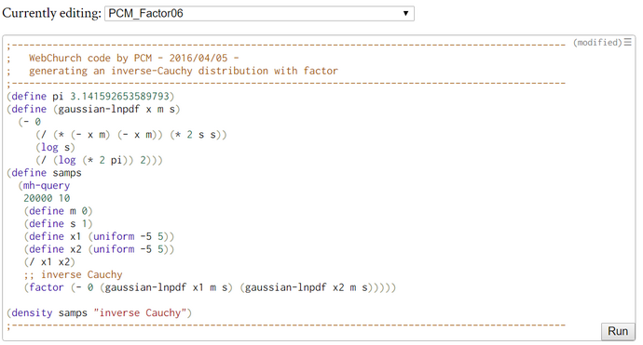
Task: Click the '(factor (- 0 (gaussian-lnpdf x1 m s)' line
Action: pyautogui.click(x=210, y=287)
